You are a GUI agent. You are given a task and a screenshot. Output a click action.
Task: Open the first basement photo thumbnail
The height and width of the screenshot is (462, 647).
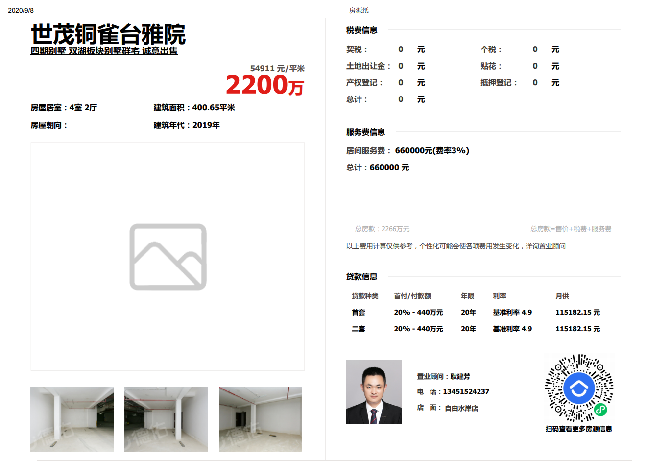72,419
